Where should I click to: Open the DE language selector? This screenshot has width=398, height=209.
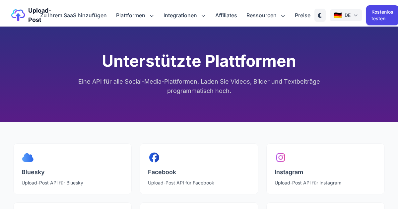[x=346, y=15]
